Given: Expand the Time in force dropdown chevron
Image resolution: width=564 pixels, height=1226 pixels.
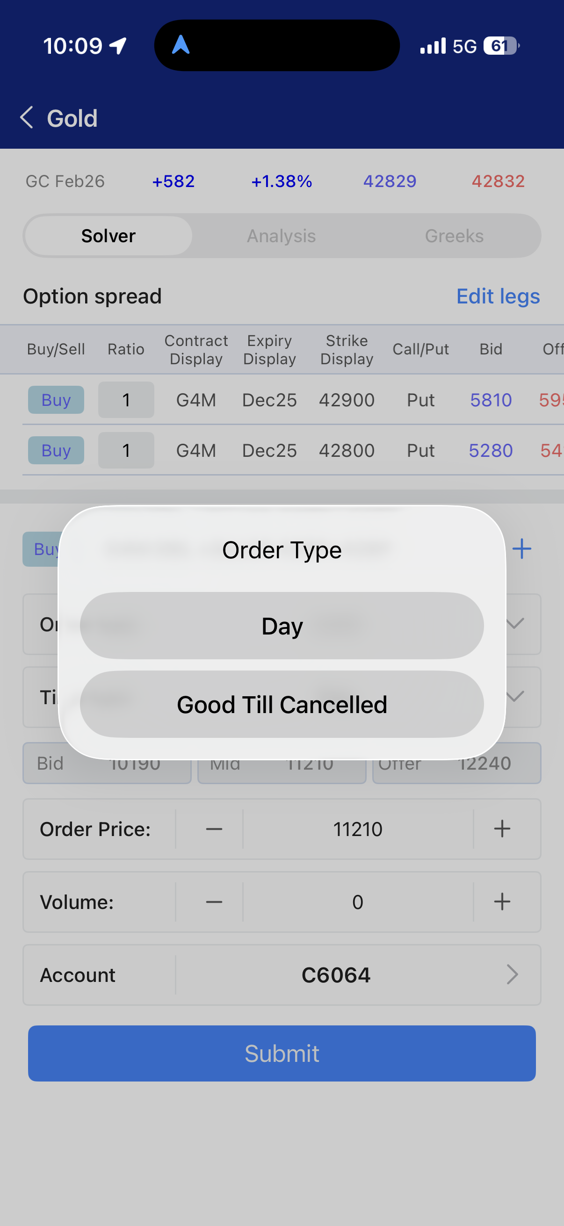Looking at the screenshot, I should click(x=516, y=697).
